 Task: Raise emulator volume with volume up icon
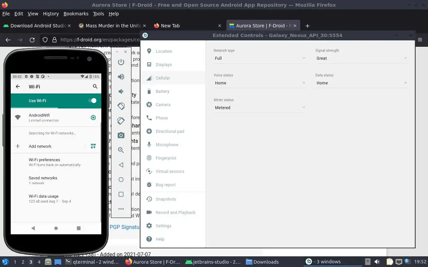click(x=121, y=77)
